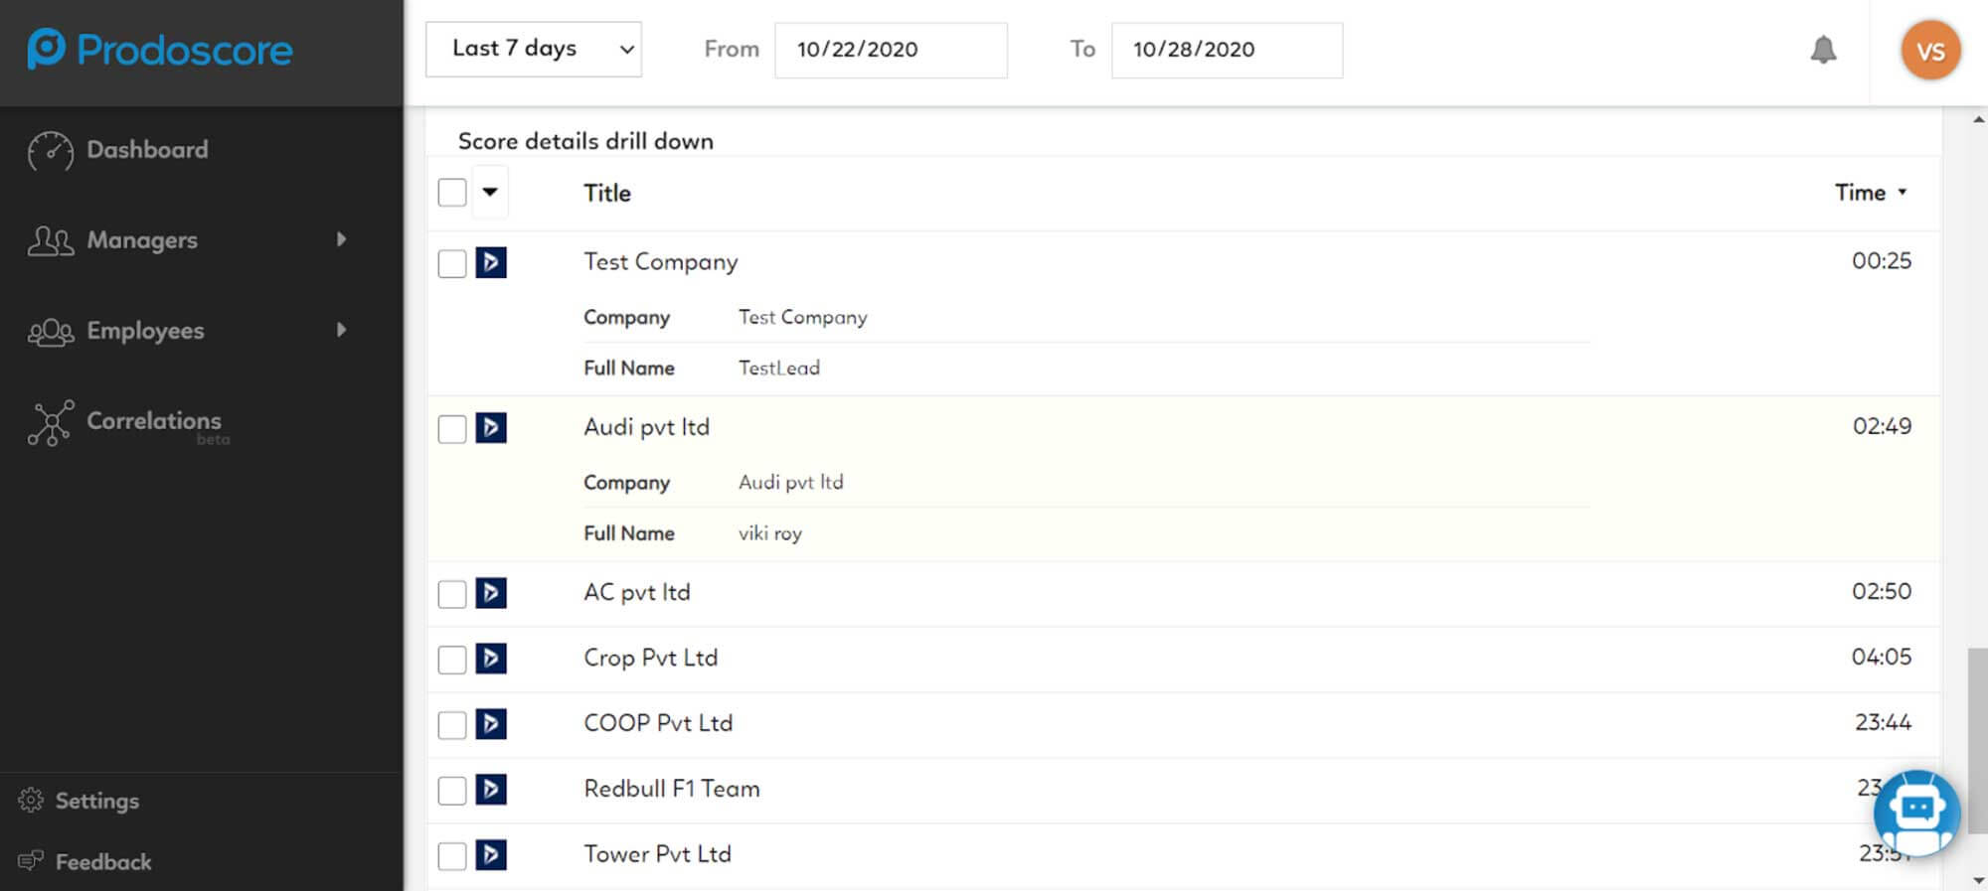Check the Redbull F1 Team row checkbox
The image size is (1988, 891).
click(452, 790)
